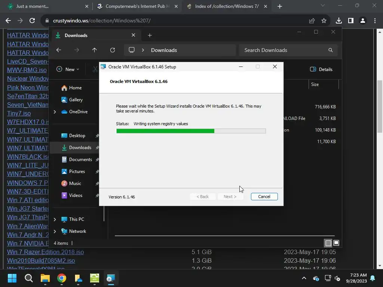Click volume muted tray icon
Image resolution: width=383 pixels, height=287 pixels.
[x=337, y=278]
